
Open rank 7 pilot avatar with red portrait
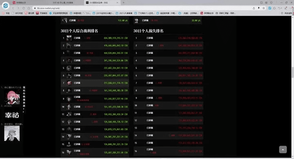[x=69, y=83]
